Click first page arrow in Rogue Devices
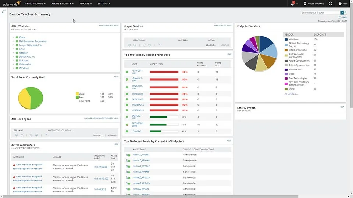 [x=129, y=45]
